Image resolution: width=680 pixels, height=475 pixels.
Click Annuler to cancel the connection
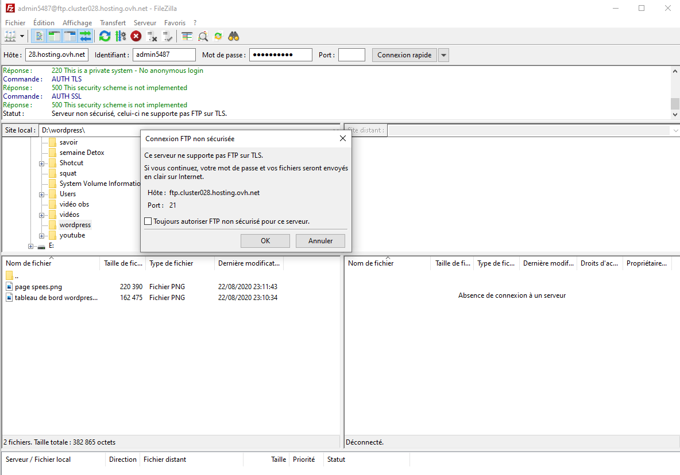tap(320, 241)
